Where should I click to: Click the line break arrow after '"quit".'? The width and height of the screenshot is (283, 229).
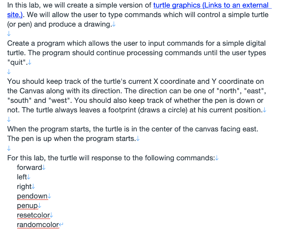(x=30, y=63)
